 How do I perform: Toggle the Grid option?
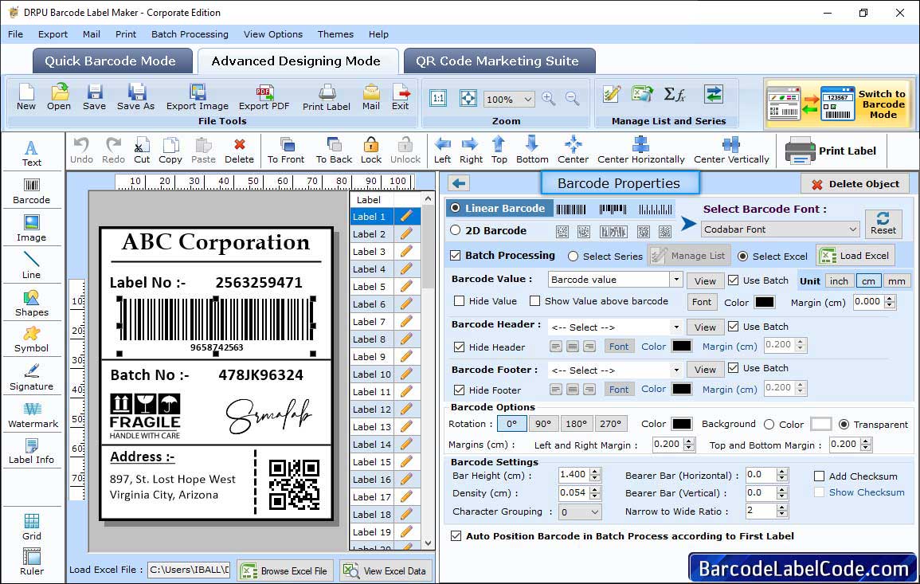point(32,527)
